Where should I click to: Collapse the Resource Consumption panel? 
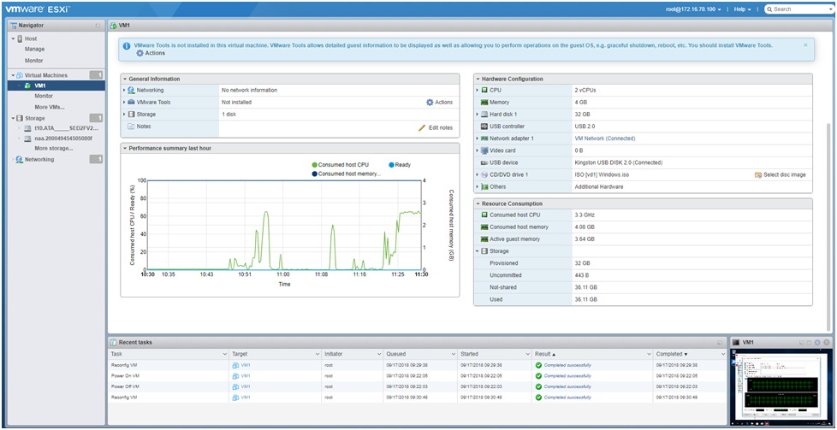point(478,203)
